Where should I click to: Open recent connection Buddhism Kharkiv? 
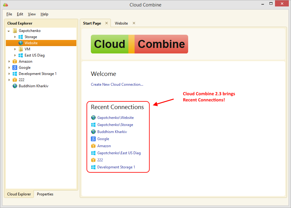pyautogui.click(x=112, y=132)
